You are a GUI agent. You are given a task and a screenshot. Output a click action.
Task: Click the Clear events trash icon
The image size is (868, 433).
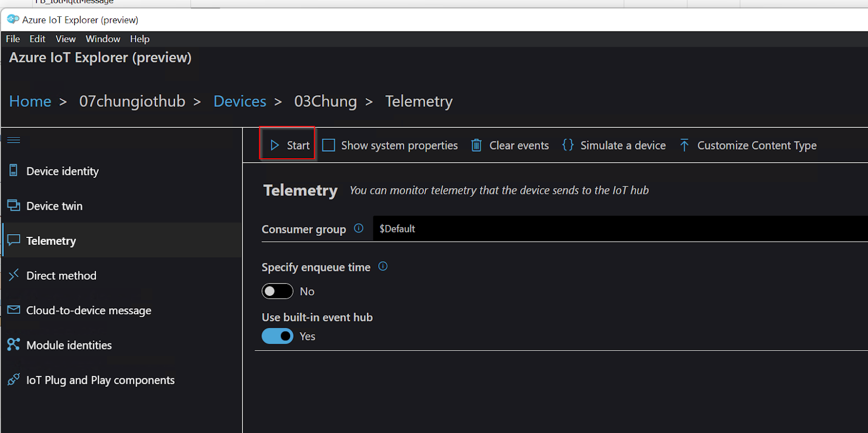click(476, 145)
